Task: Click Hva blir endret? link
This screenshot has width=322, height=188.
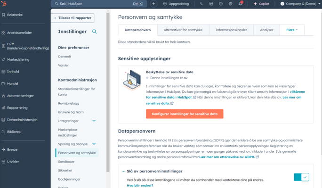Action: [140, 185]
